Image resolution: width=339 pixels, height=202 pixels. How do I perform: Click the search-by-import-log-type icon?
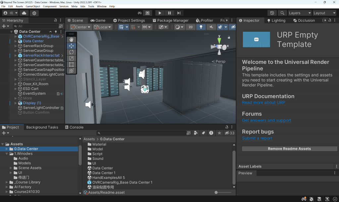pos(211,133)
